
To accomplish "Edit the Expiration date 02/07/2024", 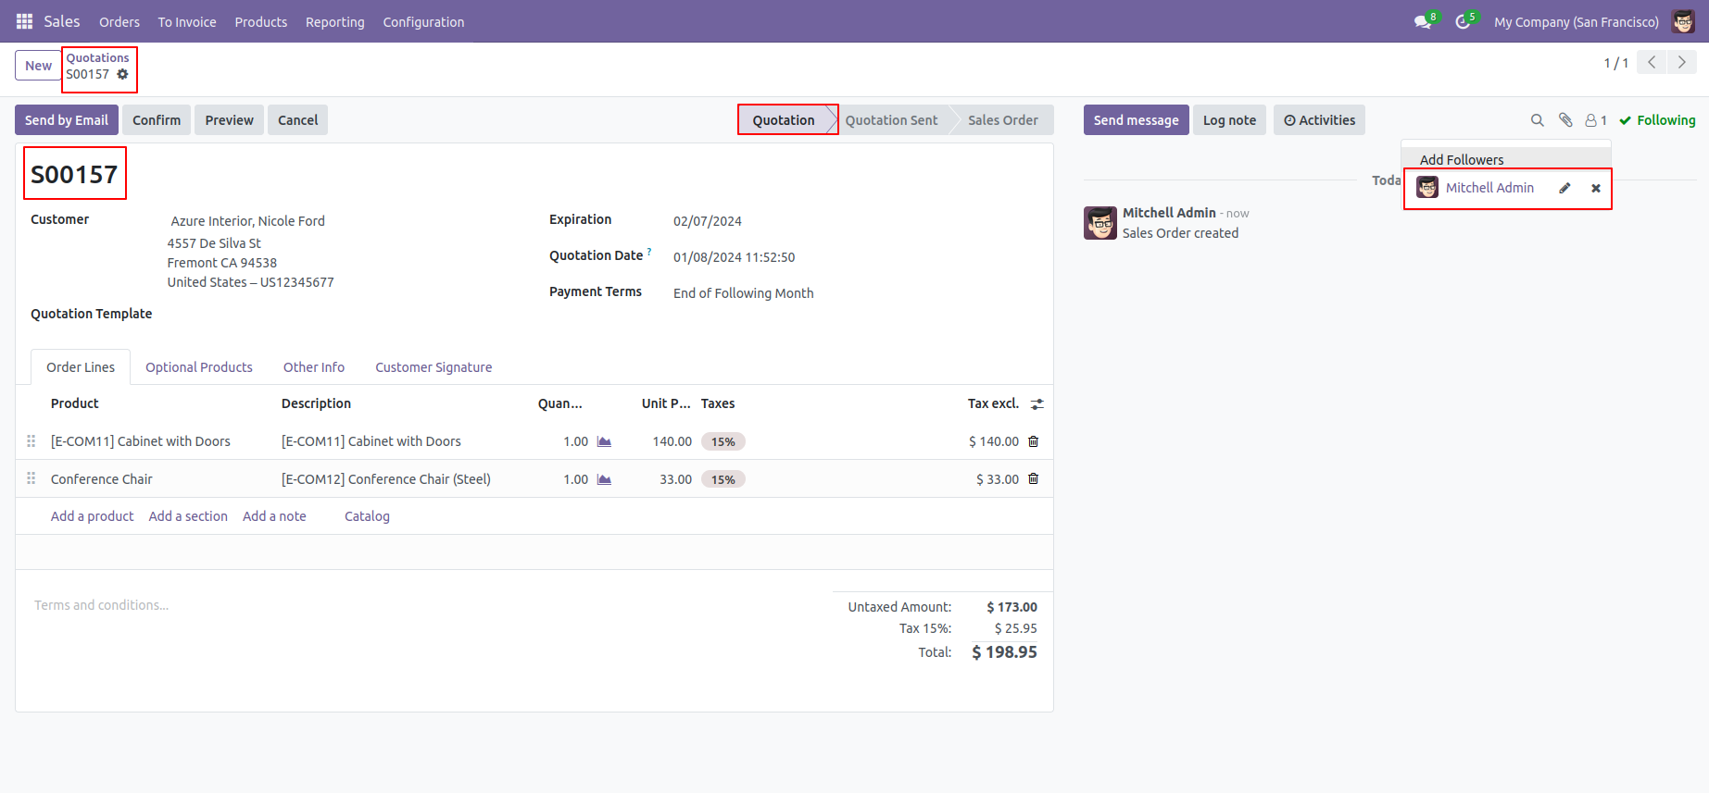I will (707, 221).
